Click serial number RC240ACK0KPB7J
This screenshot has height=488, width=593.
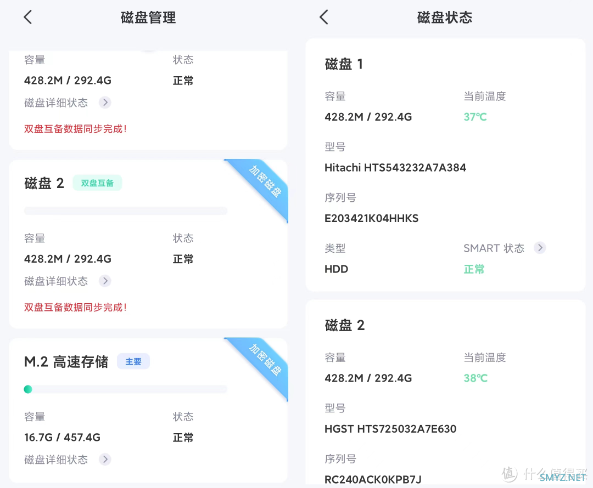373,479
